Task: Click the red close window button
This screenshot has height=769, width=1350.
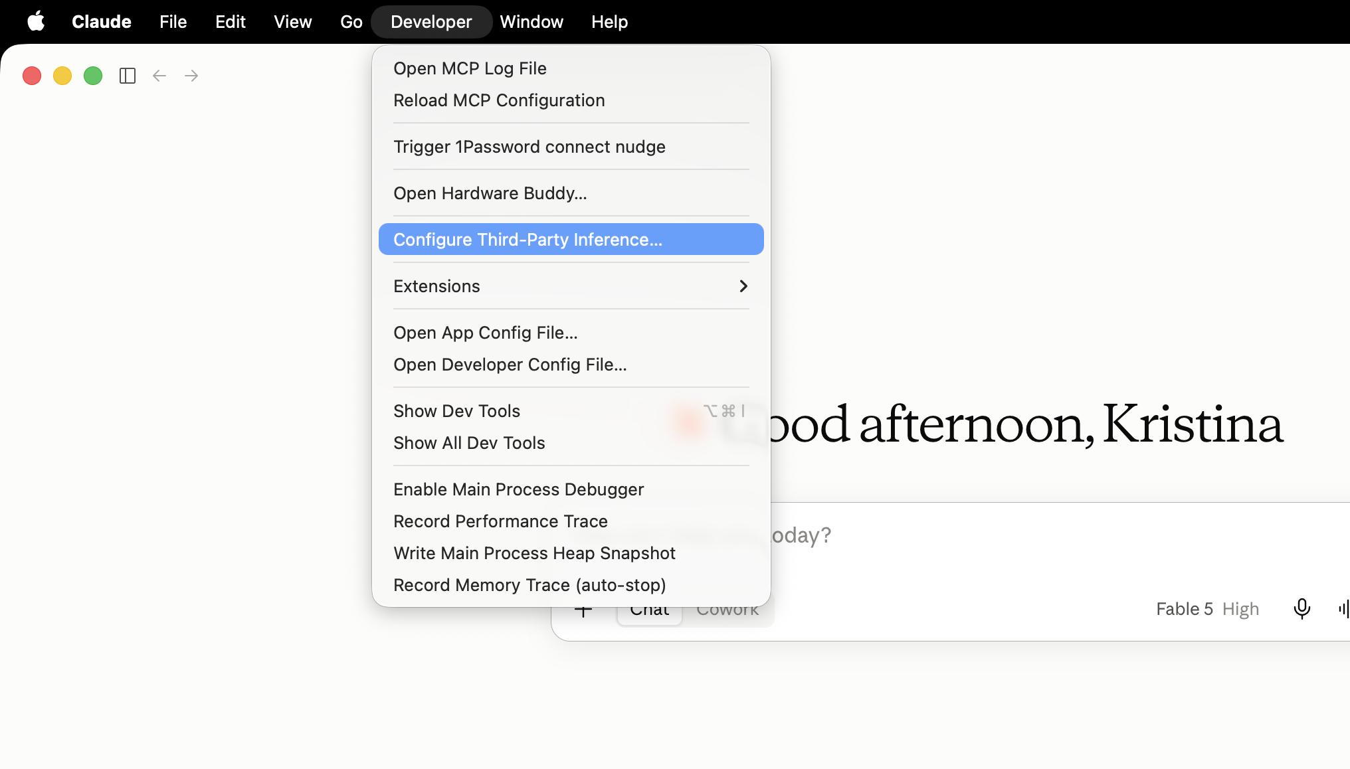Action: click(x=32, y=76)
